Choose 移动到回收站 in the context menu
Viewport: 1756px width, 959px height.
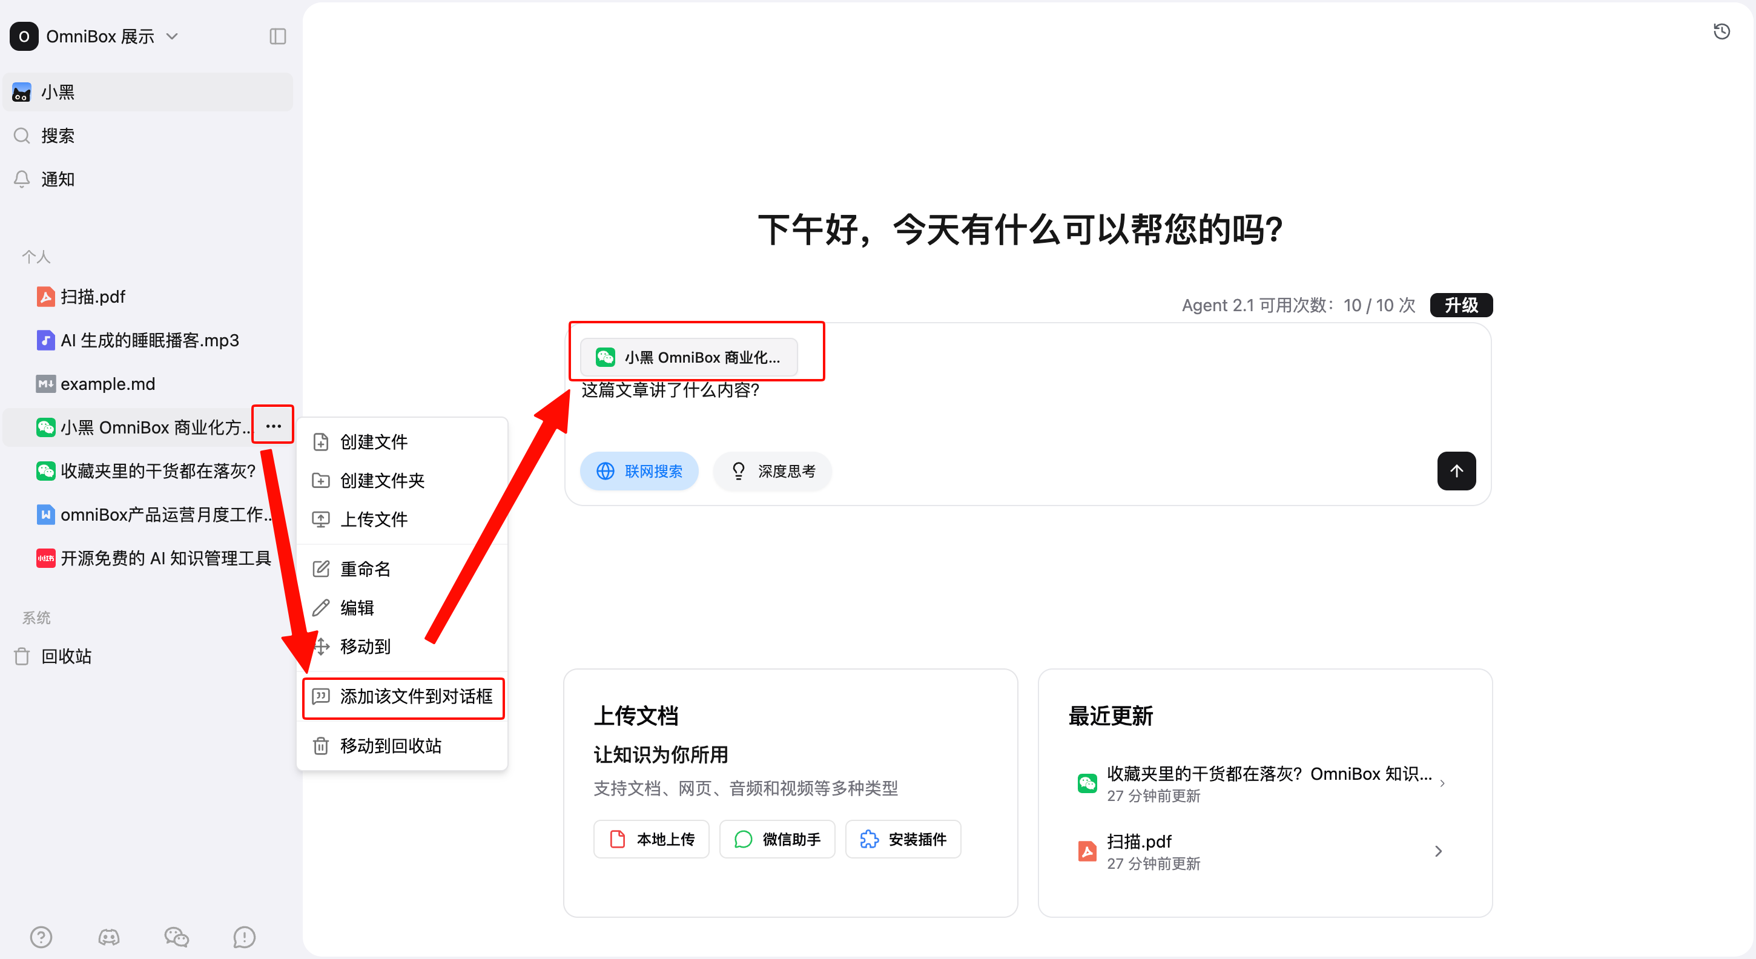(402, 746)
